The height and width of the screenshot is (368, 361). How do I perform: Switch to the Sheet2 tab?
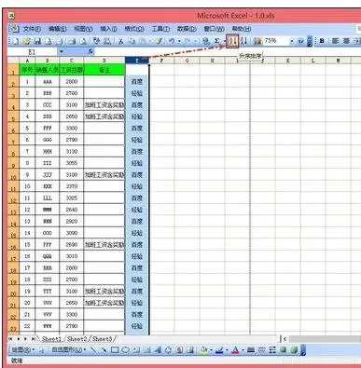tap(77, 339)
